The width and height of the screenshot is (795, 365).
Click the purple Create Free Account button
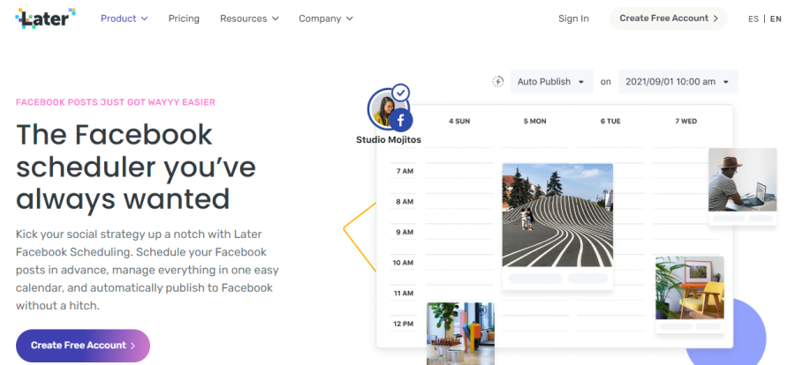(x=83, y=346)
